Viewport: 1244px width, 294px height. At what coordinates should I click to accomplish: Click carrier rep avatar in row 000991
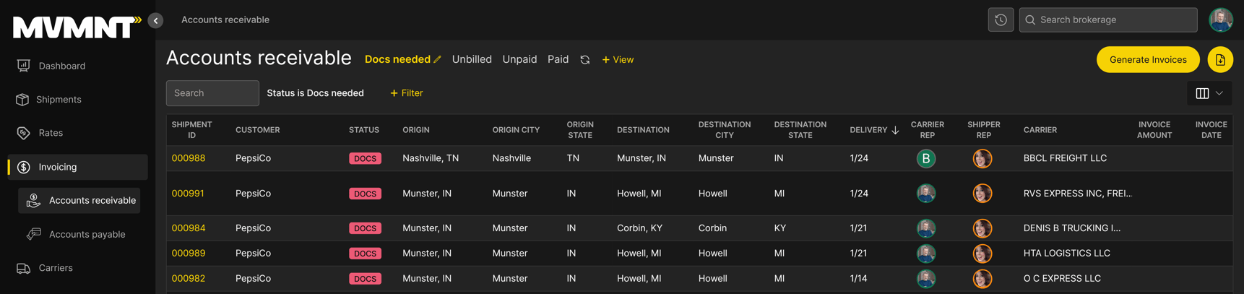coord(926,194)
